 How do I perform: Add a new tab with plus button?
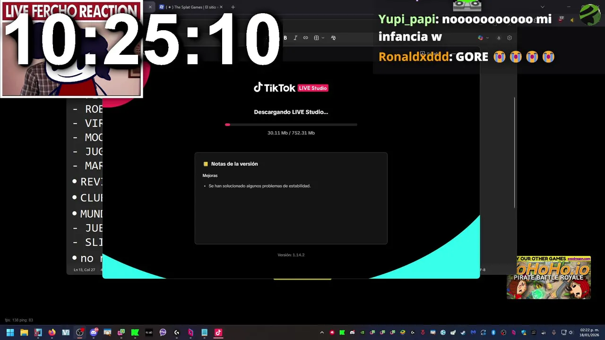[x=233, y=7]
